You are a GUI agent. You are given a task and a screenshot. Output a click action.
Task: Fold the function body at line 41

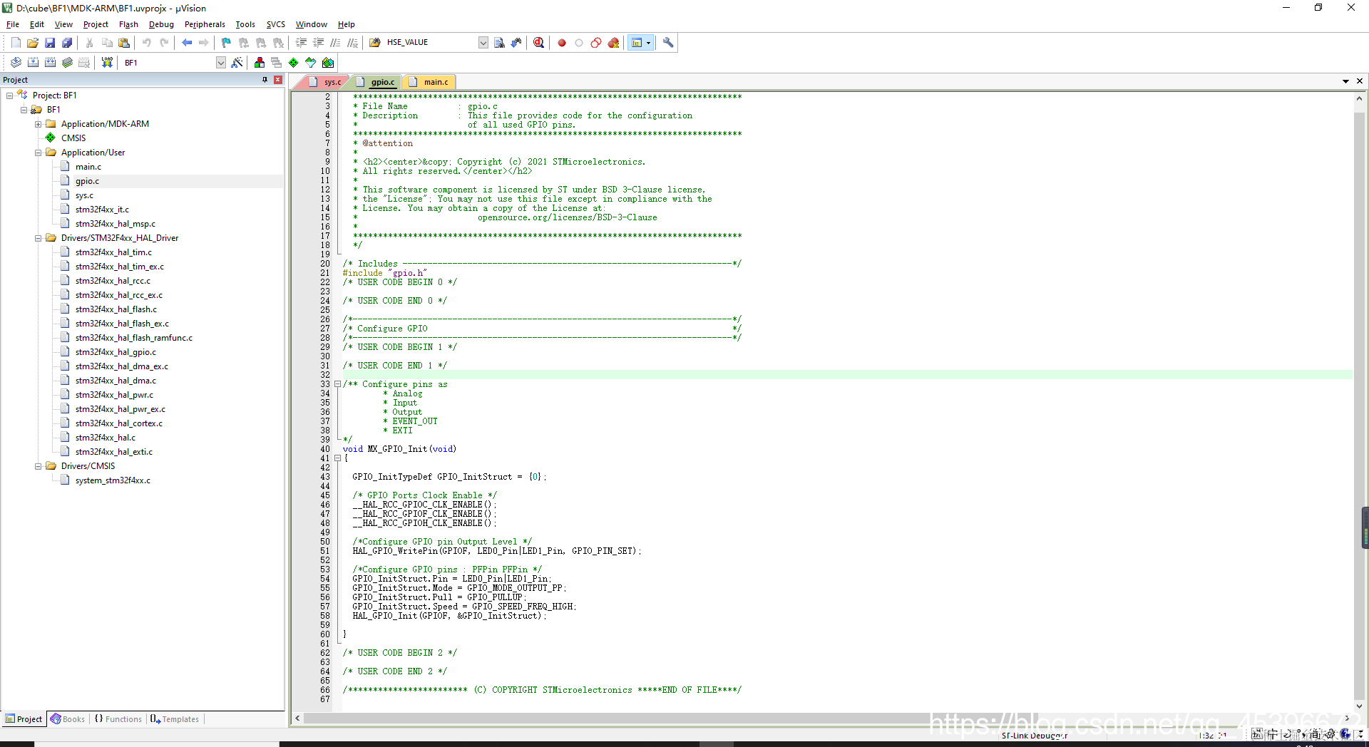tap(337, 458)
